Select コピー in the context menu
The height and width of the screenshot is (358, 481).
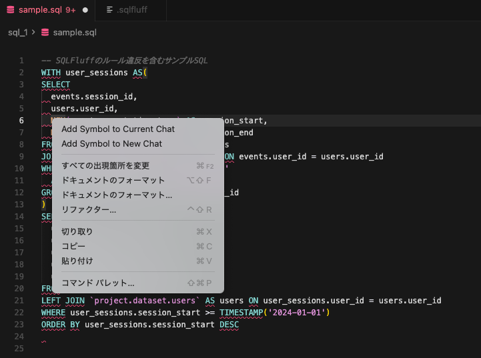[73, 246]
